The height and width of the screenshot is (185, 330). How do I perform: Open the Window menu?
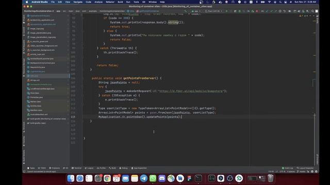click(153, 2)
